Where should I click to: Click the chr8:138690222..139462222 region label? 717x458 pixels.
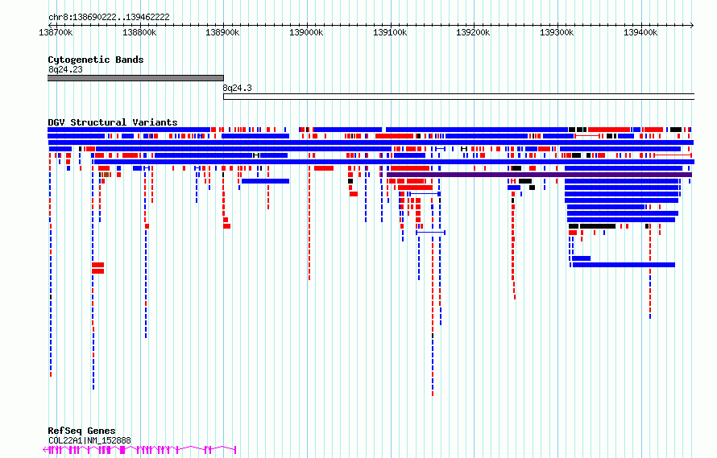[x=109, y=17]
